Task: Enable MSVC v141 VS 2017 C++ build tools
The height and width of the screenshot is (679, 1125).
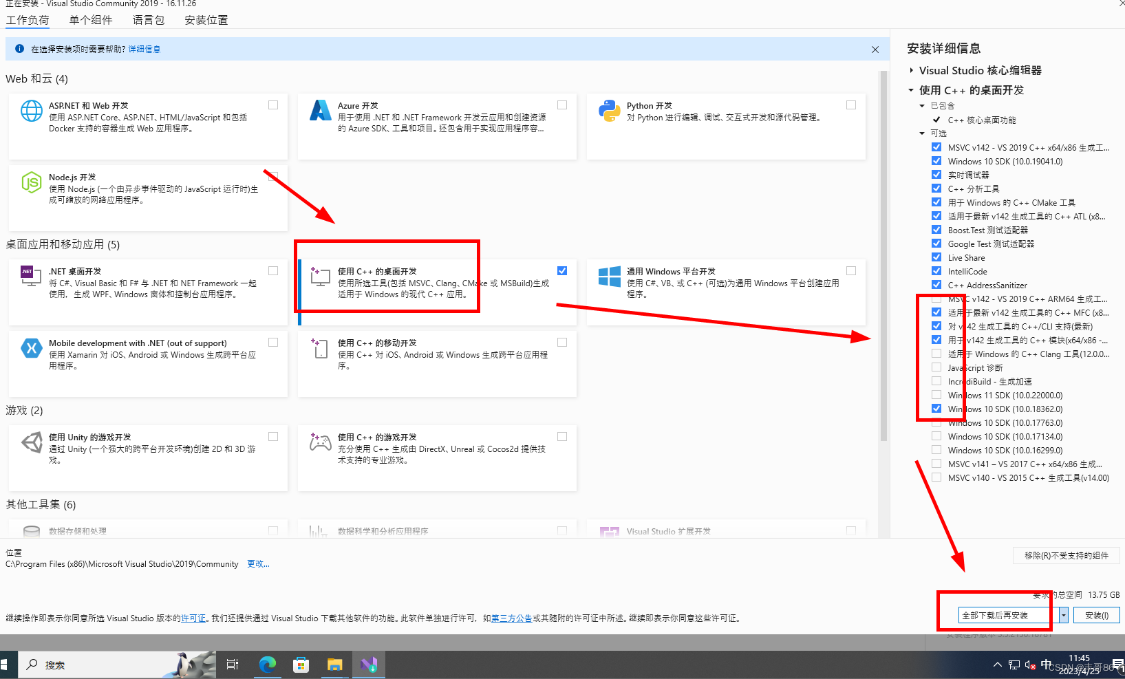Action: pyautogui.click(x=936, y=464)
